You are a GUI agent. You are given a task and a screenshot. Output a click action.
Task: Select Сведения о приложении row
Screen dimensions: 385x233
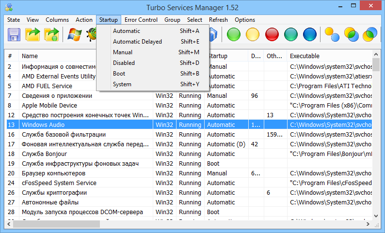[x=189, y=95]
